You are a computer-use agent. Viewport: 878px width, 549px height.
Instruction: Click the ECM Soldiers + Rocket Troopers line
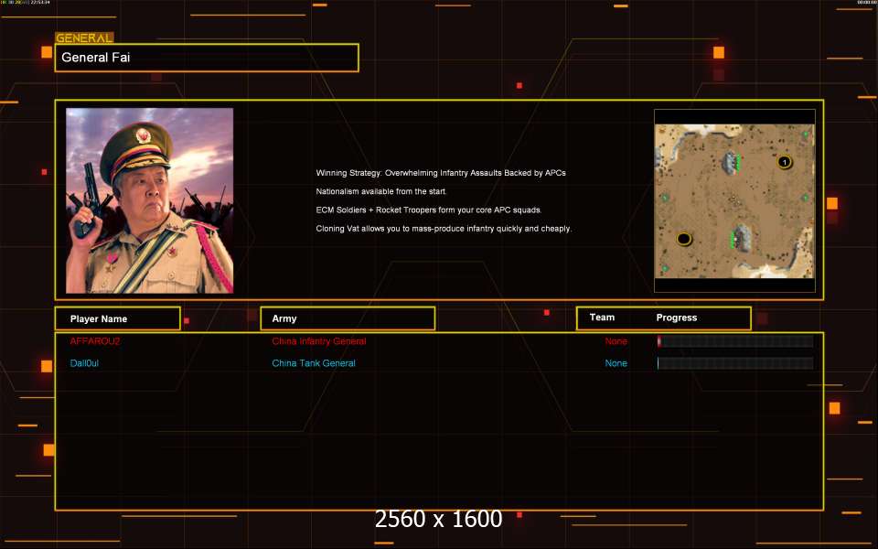(429, 210)
